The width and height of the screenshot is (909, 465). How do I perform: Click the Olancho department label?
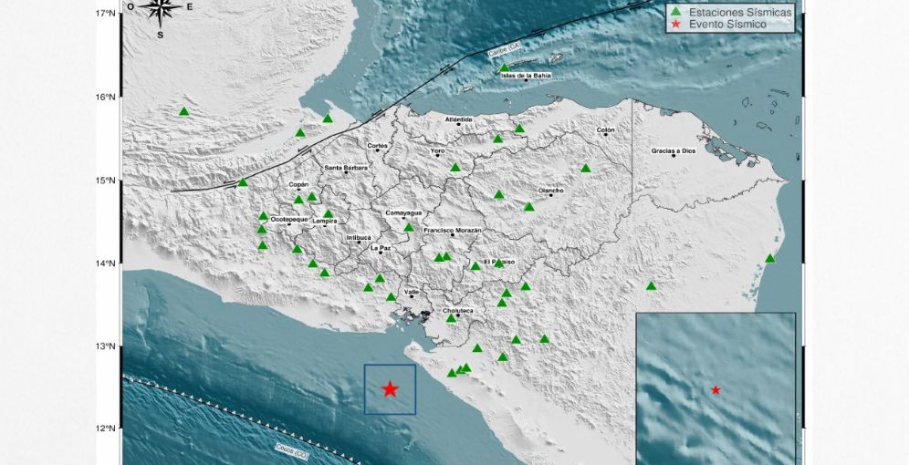click(550, 191)
